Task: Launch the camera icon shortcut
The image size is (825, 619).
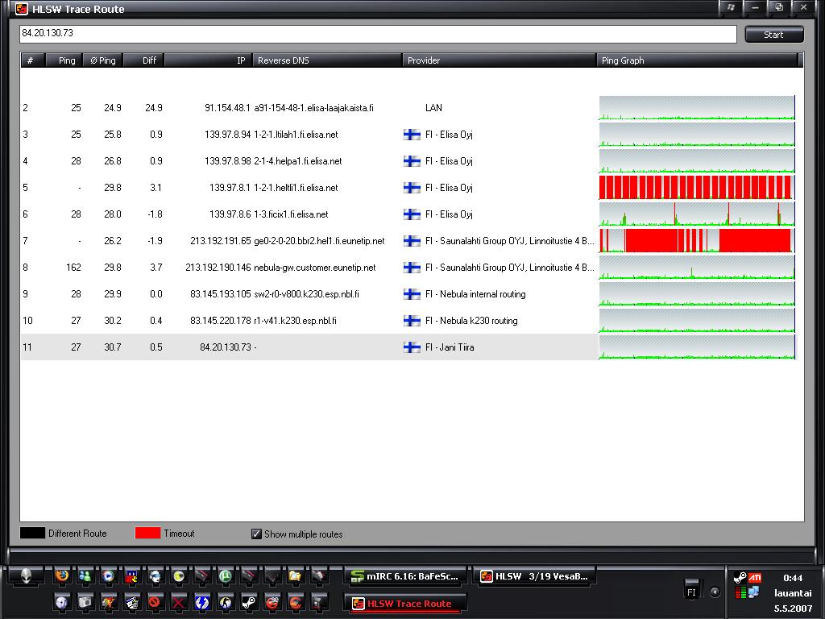Action: pos(85,602)
